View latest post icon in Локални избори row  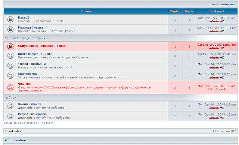tap(222, 108)
